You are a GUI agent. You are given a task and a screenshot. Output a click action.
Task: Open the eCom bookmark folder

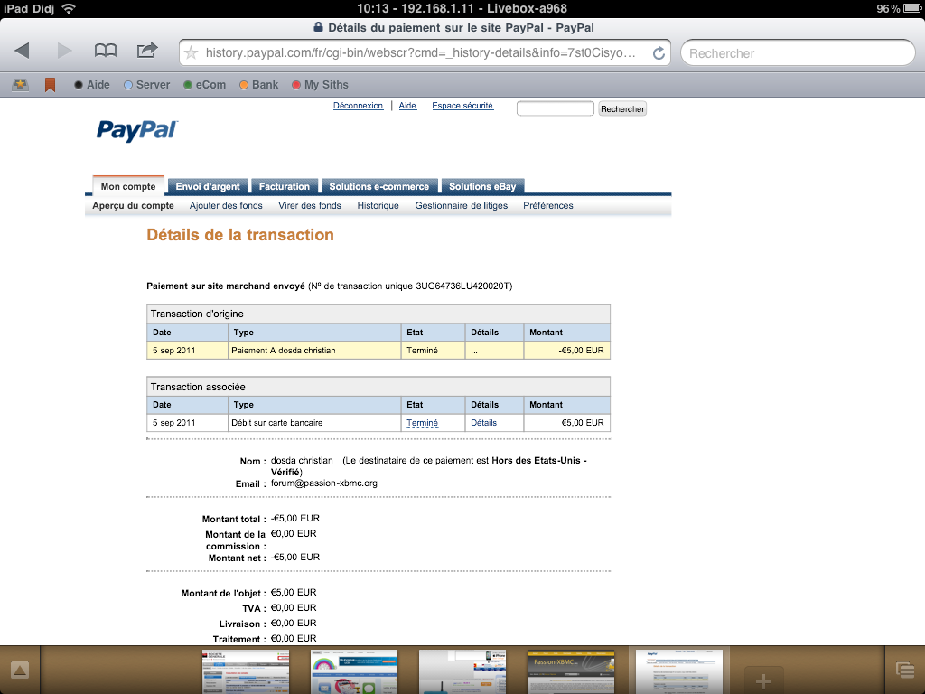point(205,85)
